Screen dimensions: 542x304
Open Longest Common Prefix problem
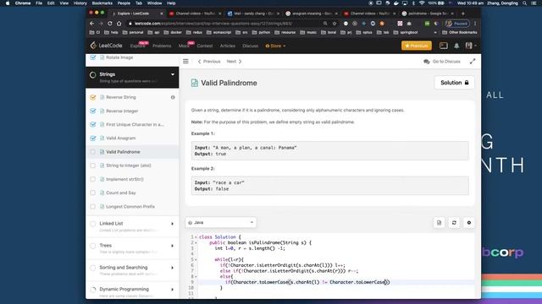(x=130, y=206)
